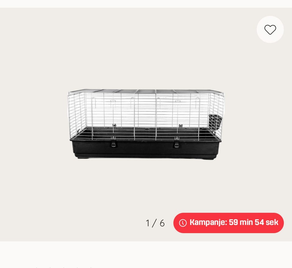Image resolution: width=292 pixels, height=268 pixels.
Task: Click the 1 / 6 image counter
Action: pyautogui.click(x=155, y=223)
